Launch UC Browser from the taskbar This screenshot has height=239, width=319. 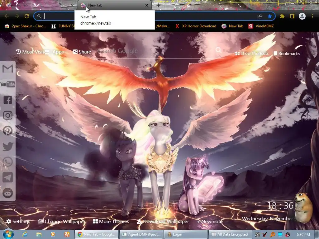click(x=67, y=234)
